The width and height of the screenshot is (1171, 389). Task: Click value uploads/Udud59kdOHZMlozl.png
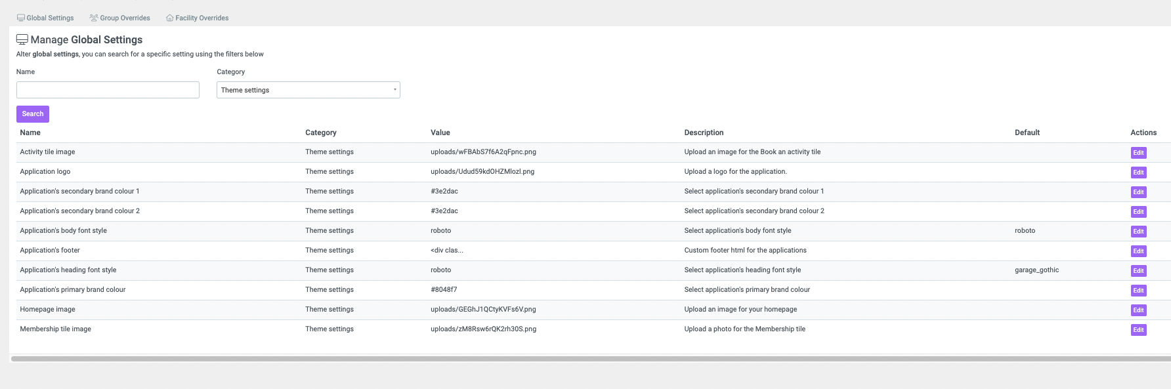[x=482, y=172]
